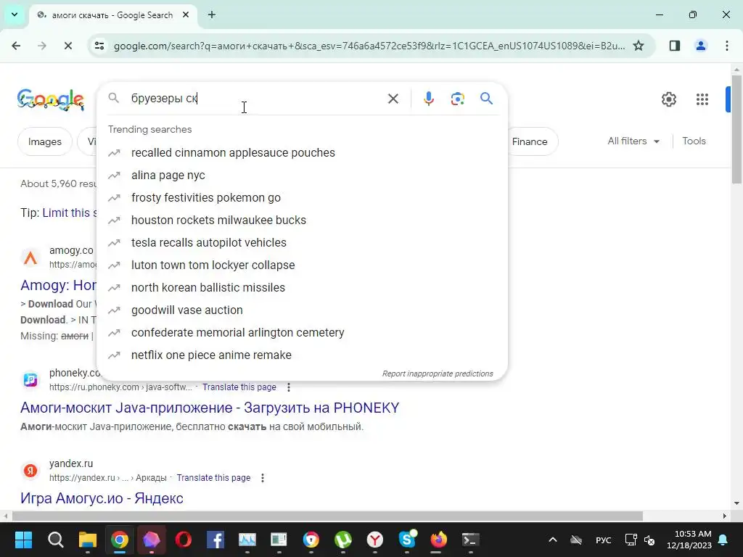
Task: View site information icon in address bar
Action: (99, 46)
